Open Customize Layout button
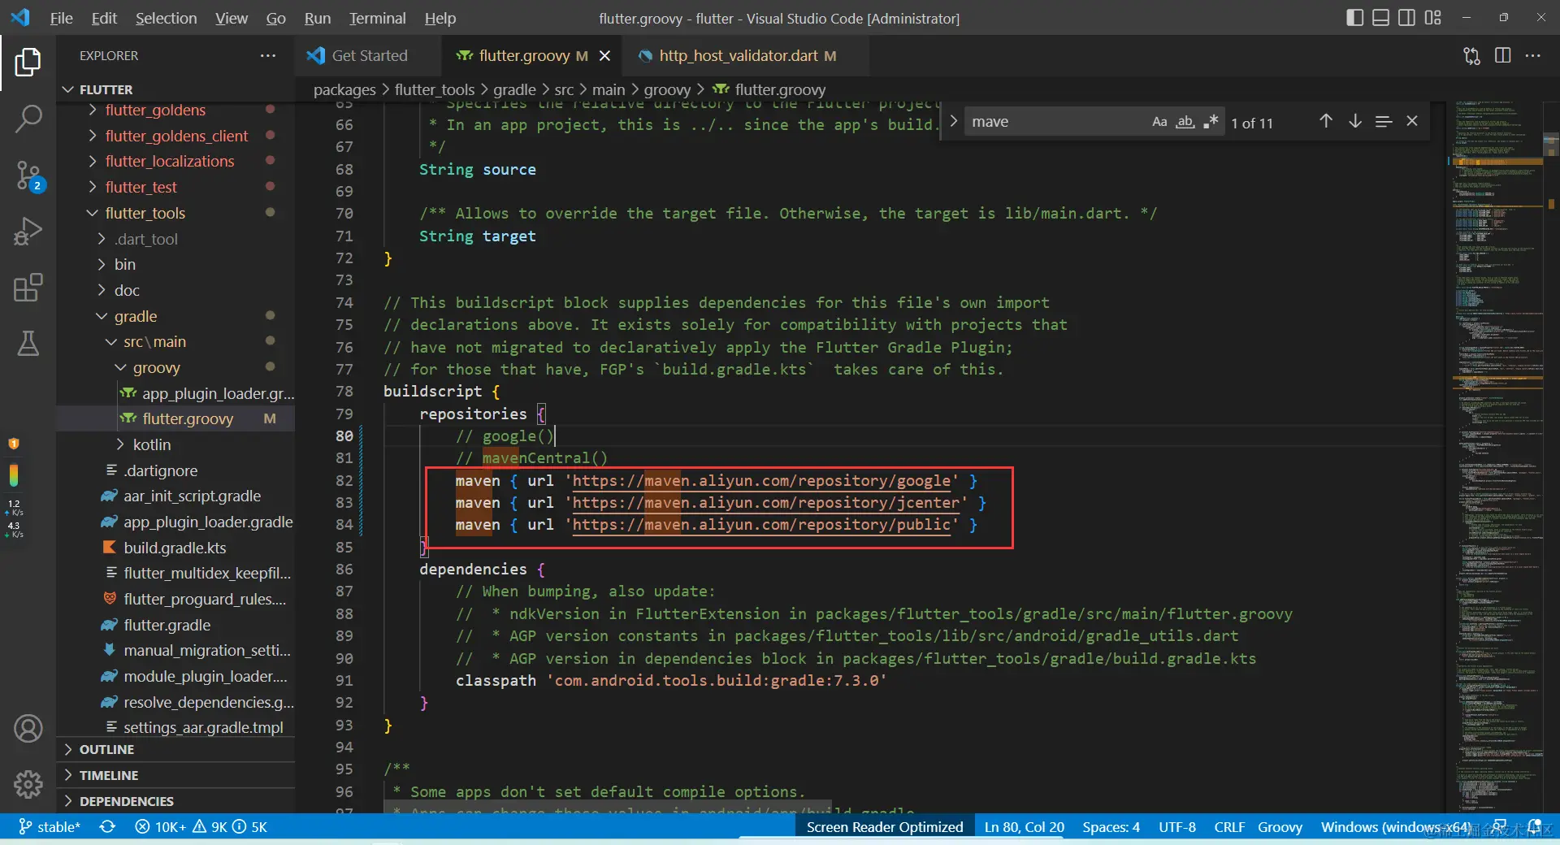The height and width of the screenshot is (845, 1560). [x=1432, y=18]
